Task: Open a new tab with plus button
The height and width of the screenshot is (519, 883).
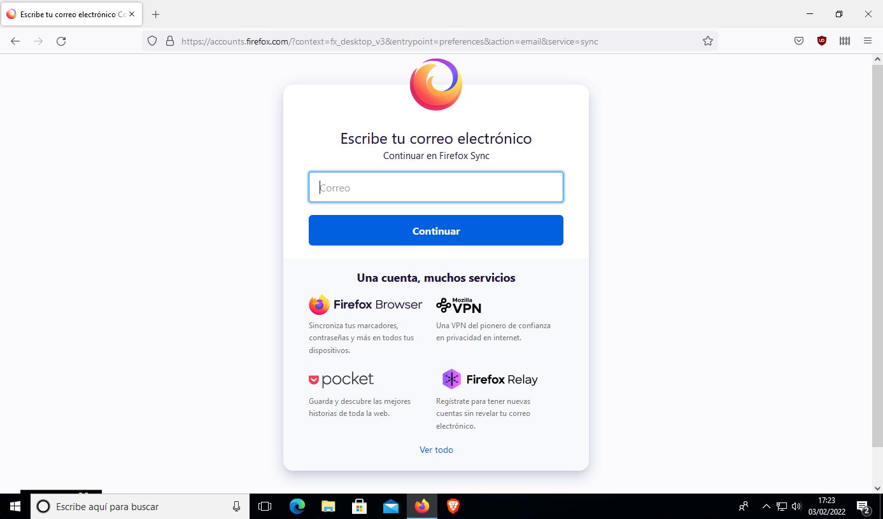Action: pos(156,14)
